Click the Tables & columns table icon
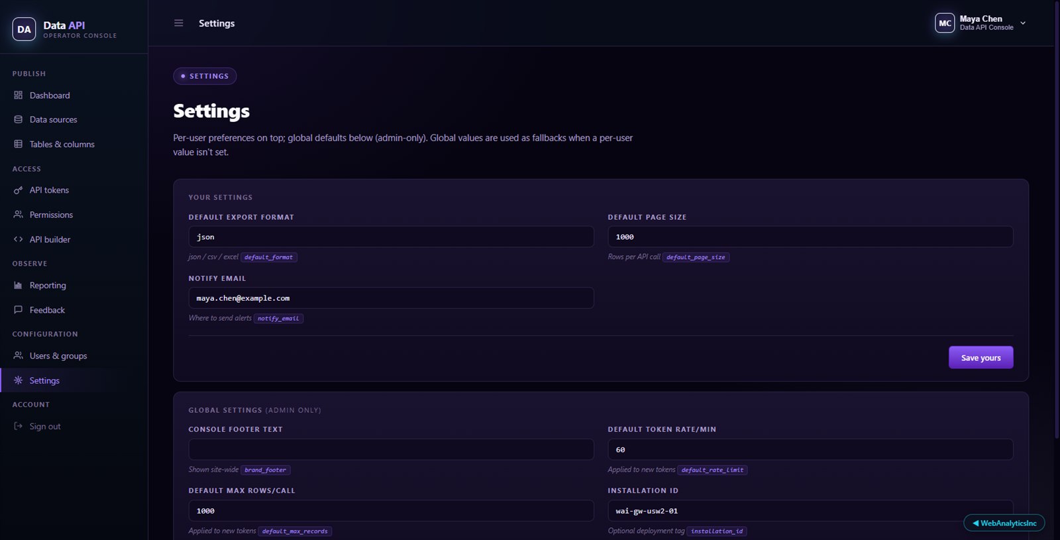 tap(18, 144)
